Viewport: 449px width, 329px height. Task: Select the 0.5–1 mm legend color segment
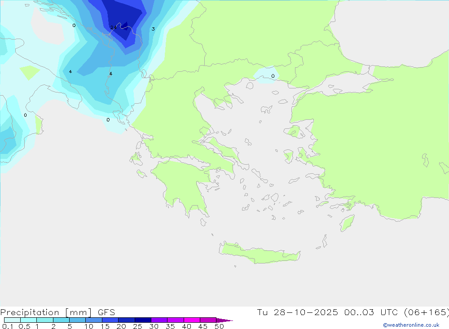29,320
